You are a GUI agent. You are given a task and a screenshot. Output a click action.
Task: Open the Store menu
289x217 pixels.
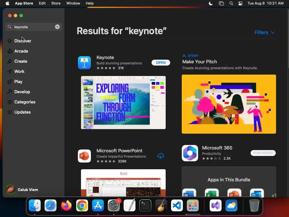point(56,3)
